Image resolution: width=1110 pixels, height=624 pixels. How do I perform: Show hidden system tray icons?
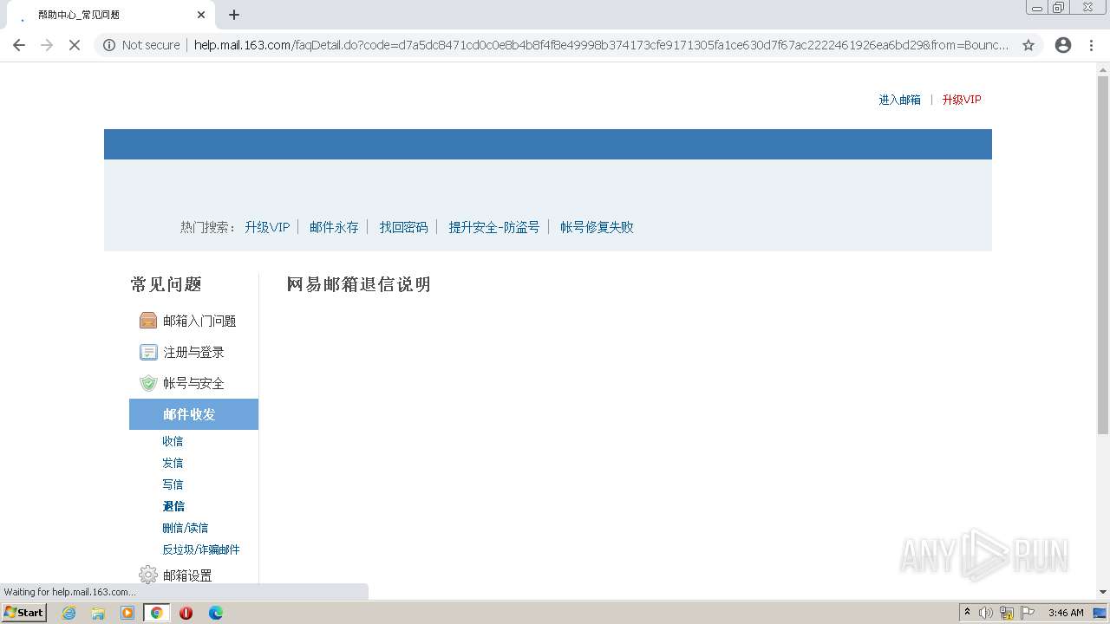968,612
